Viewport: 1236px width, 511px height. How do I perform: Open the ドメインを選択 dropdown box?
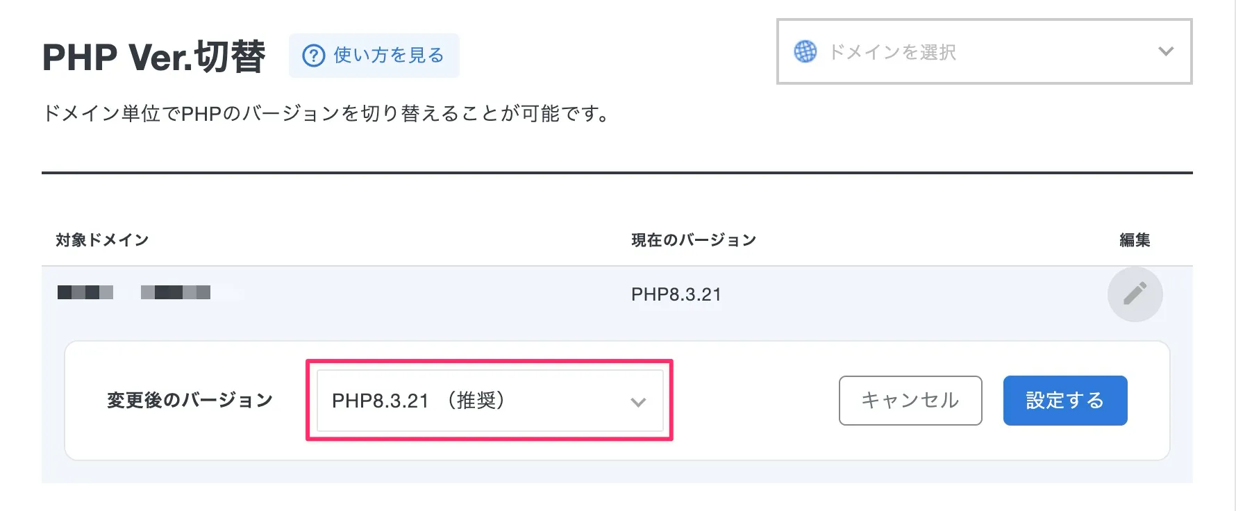click(983, 52)
